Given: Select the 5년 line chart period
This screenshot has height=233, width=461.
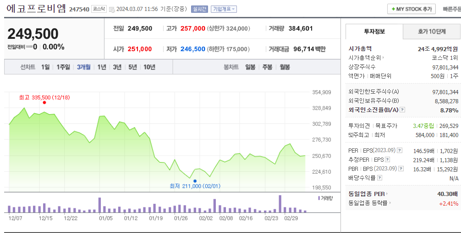Looking at the screenshot, I should click(x=132, y=67).
